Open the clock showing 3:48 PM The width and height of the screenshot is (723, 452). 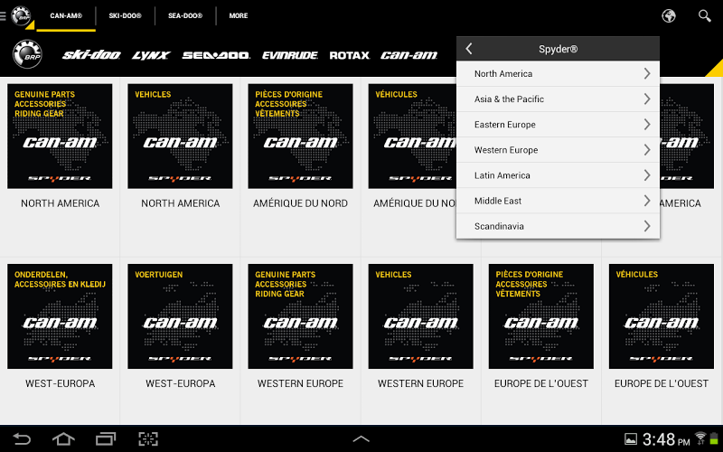click(666, 439)
